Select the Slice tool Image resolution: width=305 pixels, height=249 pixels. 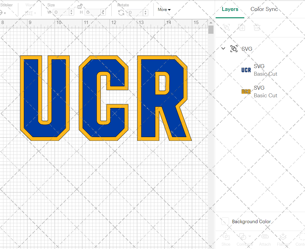pos(226,240)
